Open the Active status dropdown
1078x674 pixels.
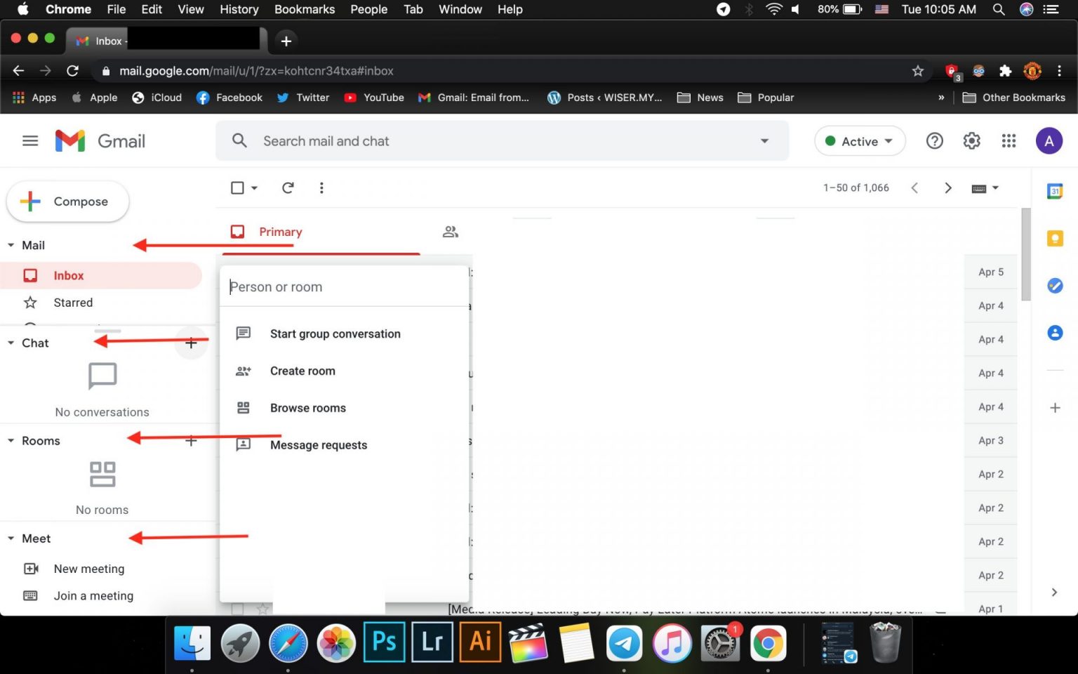pos(859,140)
